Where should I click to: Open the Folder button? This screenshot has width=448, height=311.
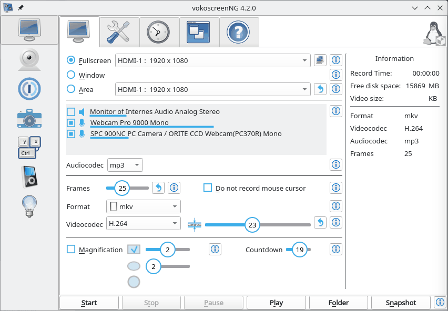[x=338, y=303]
